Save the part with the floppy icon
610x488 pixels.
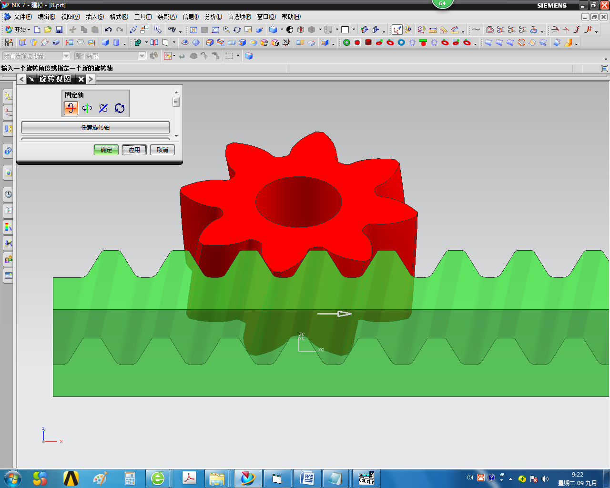(59, 30)
